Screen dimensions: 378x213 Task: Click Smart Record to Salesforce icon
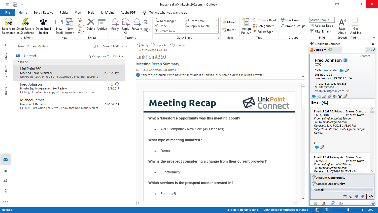25,22
